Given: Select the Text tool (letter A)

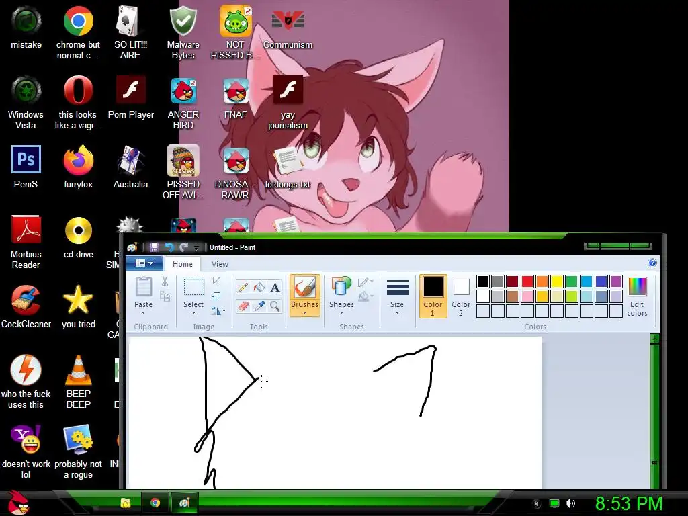Looking at the screenshot, I should 275,288.
